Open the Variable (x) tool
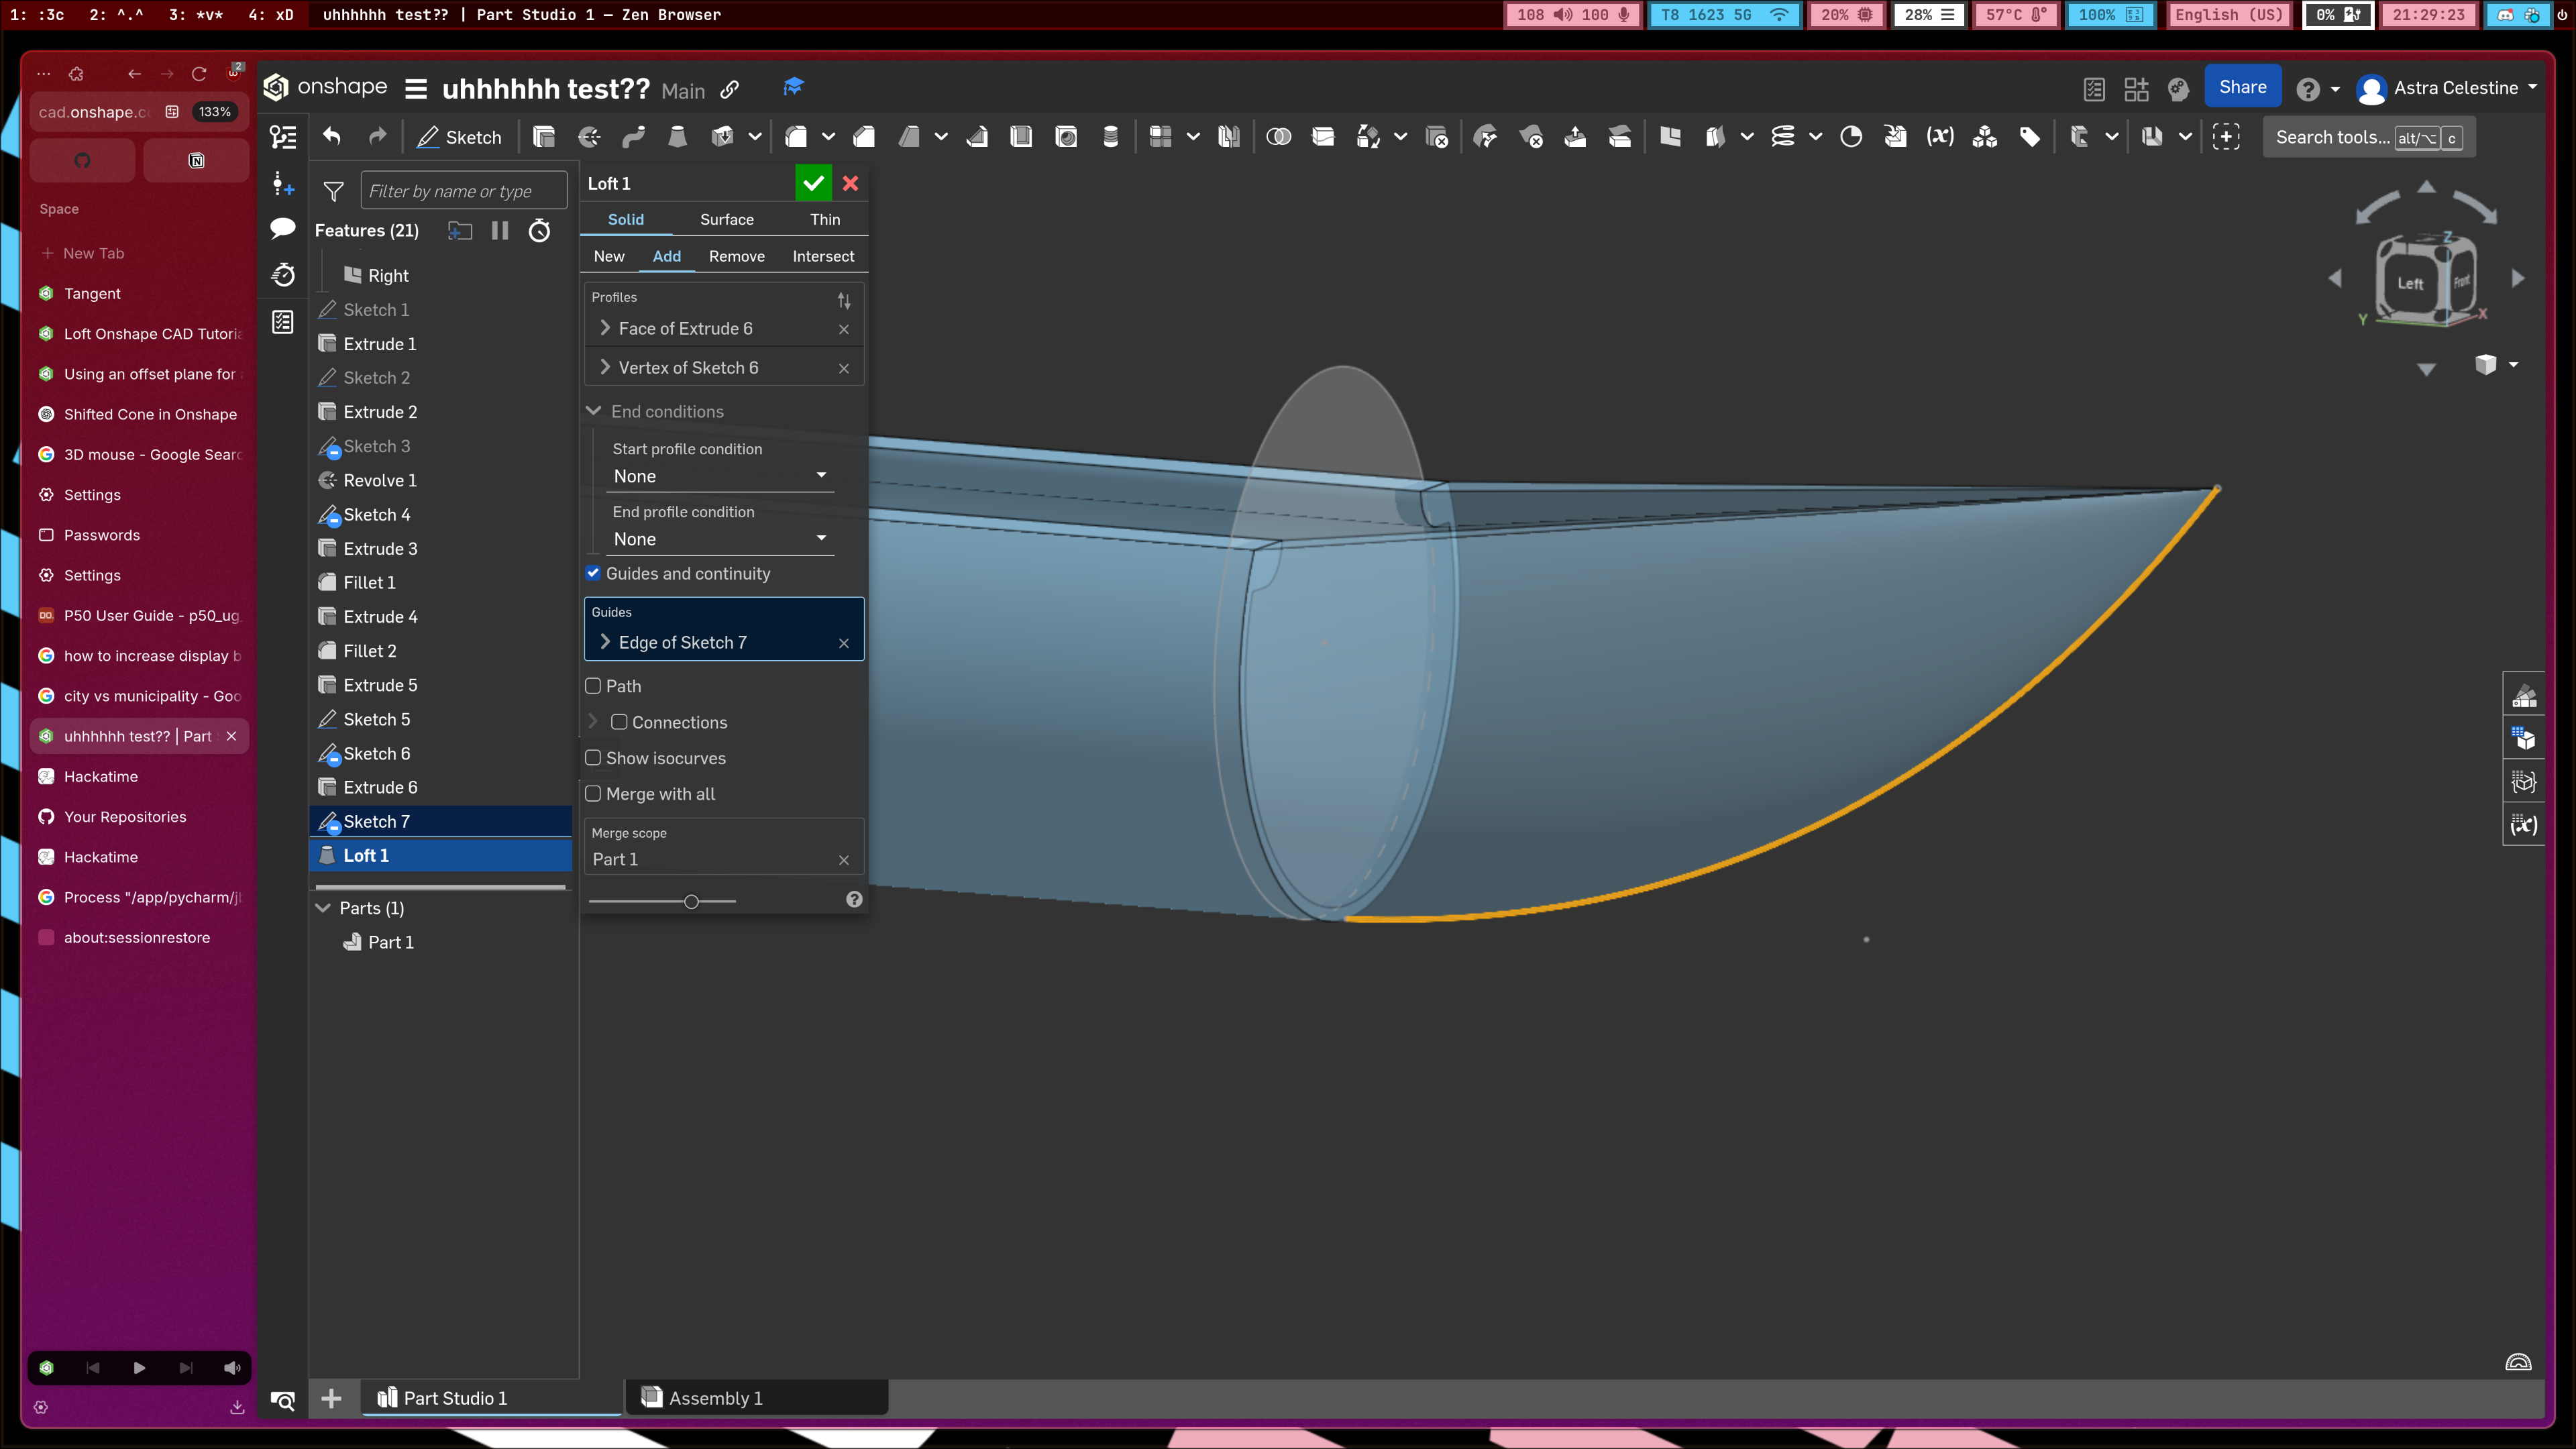Viewport: 2576px width, 1449px height. [x=1940, y=137]
